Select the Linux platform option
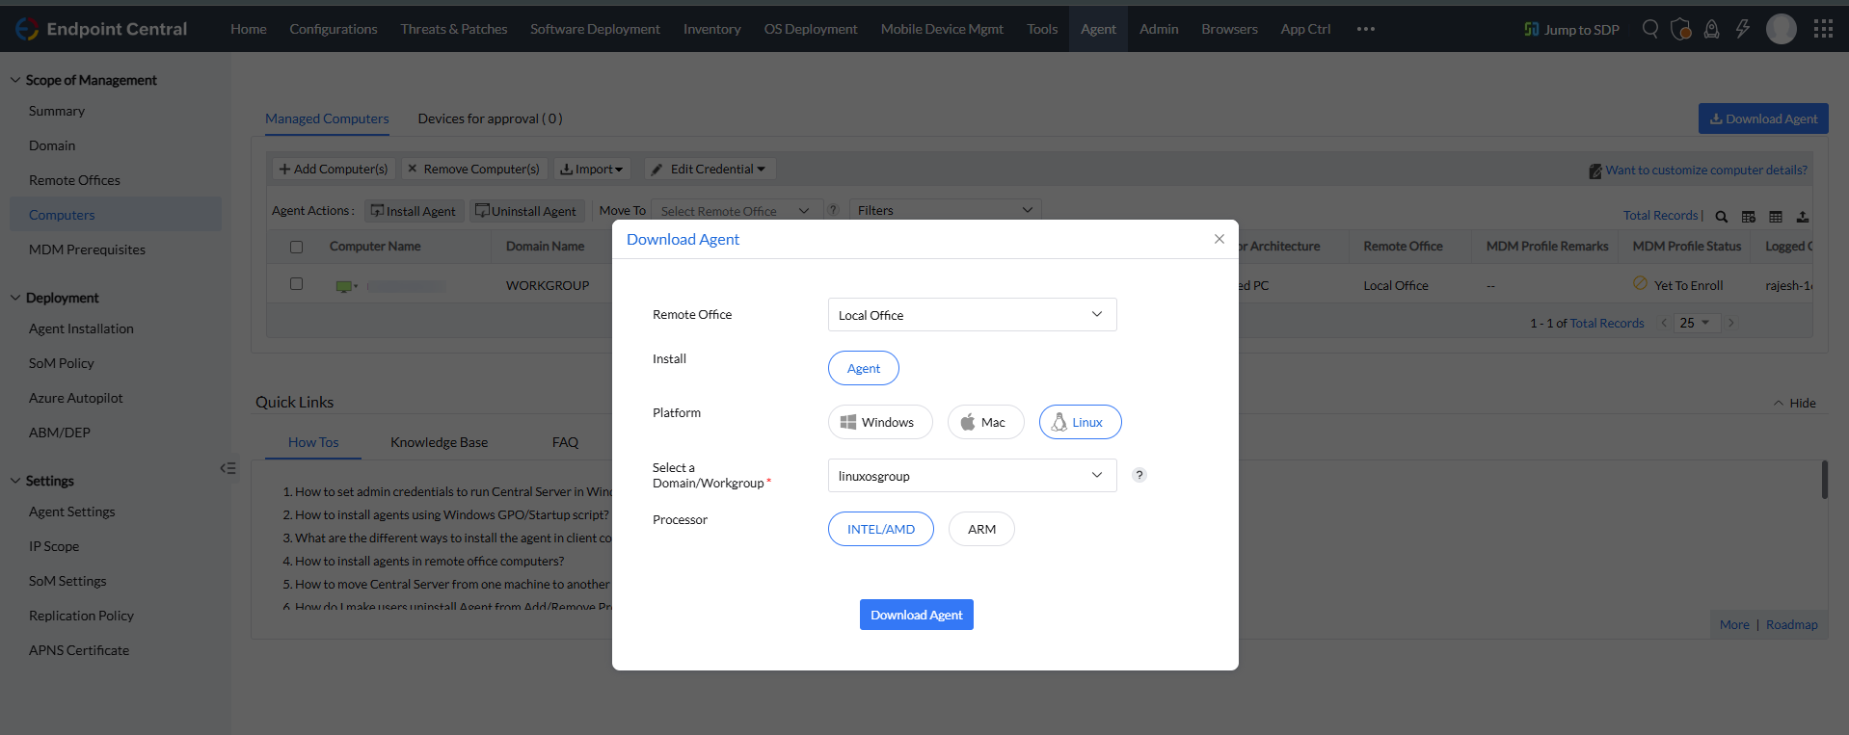The width and height of the screenshot is (1849, 735). pyautogui.click(x=1080, y=422)
